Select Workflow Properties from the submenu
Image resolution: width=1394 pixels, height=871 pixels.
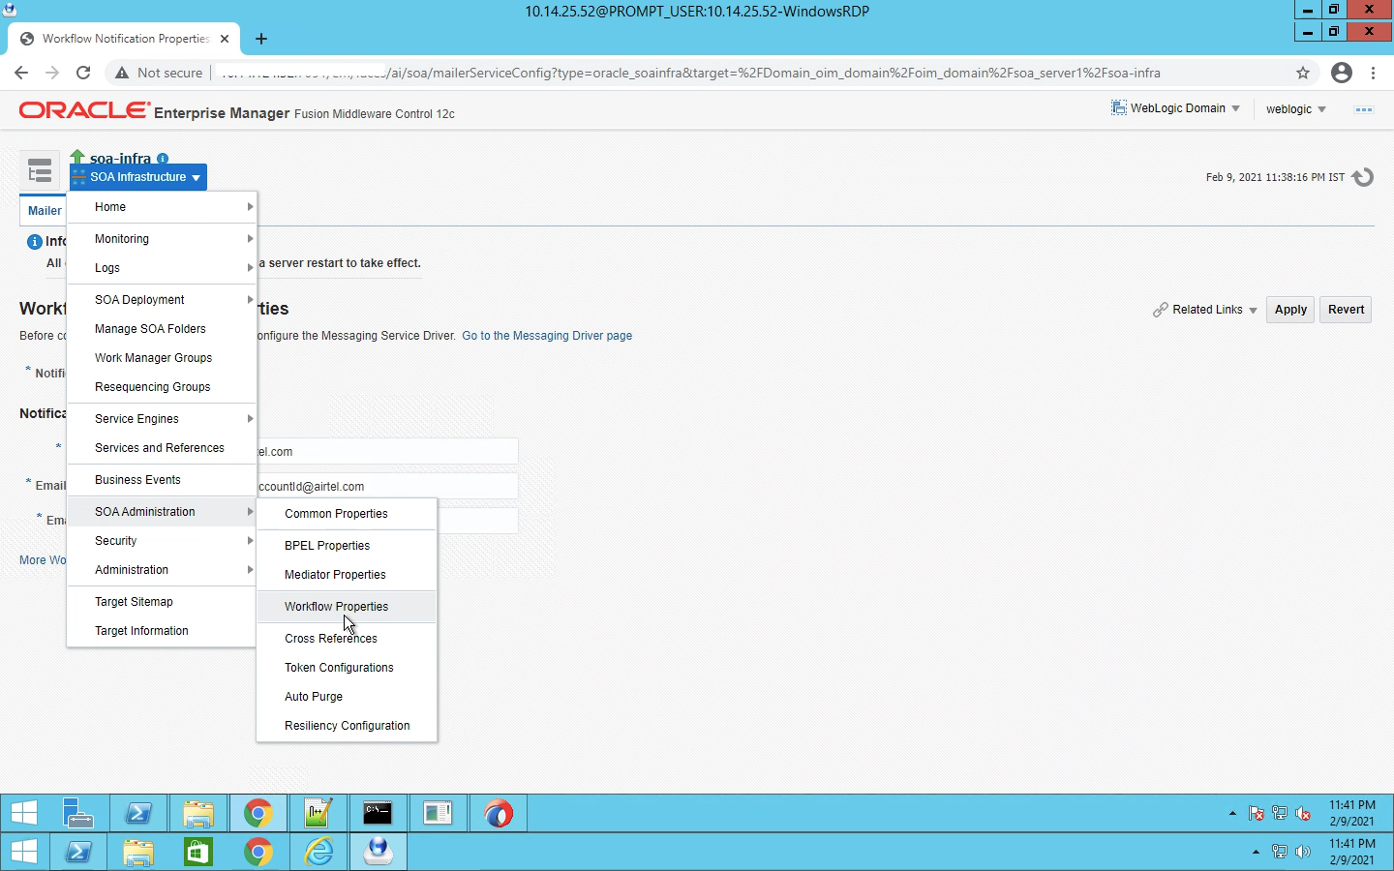pyautogui.click(x=335, y=607)
